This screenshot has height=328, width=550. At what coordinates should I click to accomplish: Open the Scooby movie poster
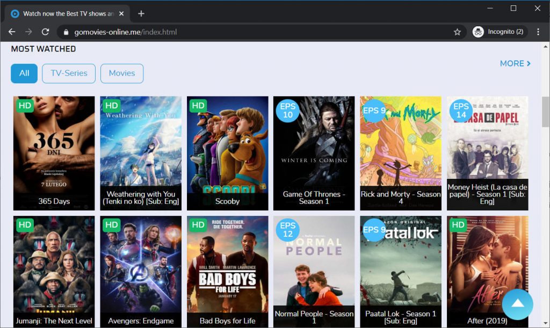[x=227, y=153]
